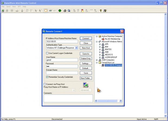This screenshot has height=121, width=168.
Task: Collapse Active Directory Computers node
Action: [x=97, y=36]
